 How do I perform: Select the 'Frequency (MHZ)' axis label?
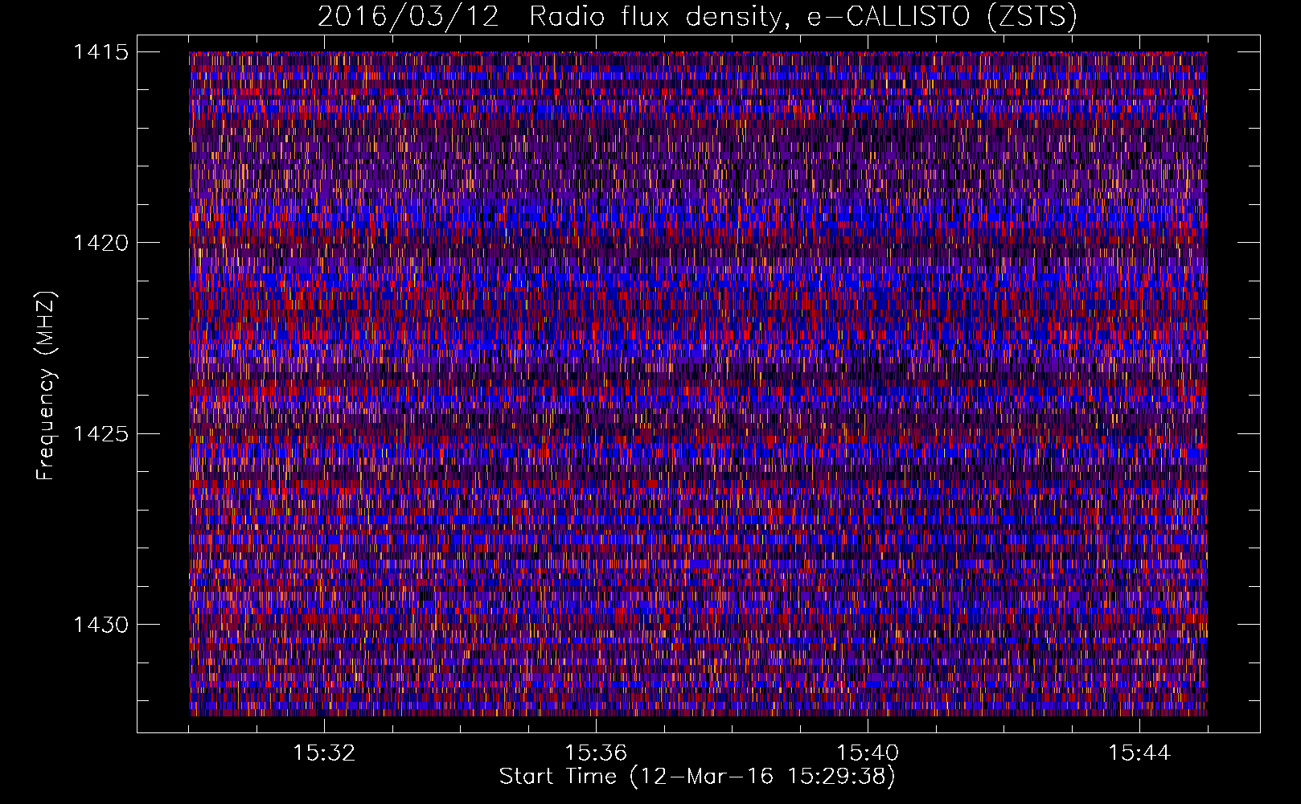pyautogui.click(x=46, y=385)
